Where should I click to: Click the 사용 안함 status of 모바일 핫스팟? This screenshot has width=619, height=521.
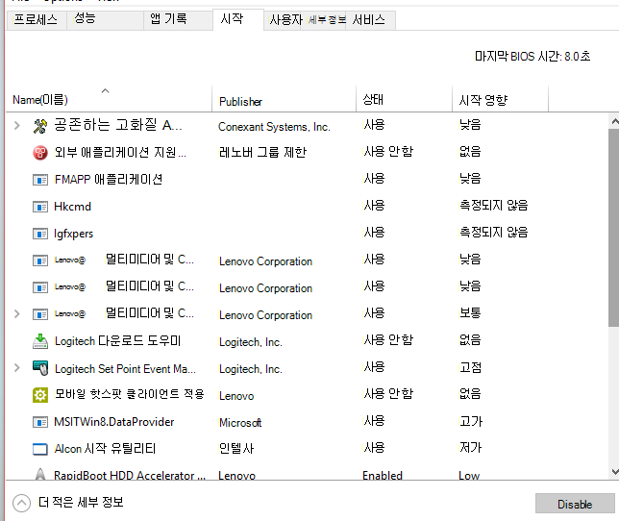pyautogui.click(x=388, y=394)
